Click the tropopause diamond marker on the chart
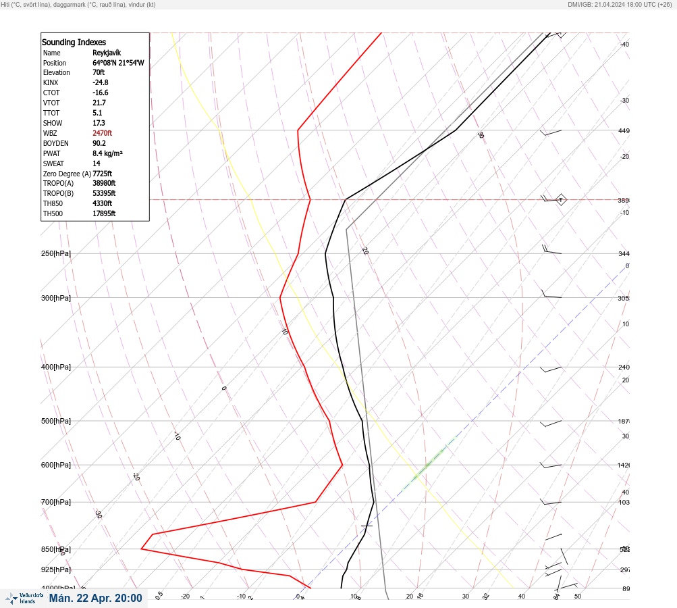Viewport: 677px width, 608px height. (x=560, y=200)
